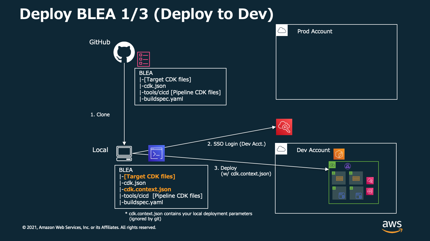Click the green VPC cloud-lock icon
This screenshot has width=430, height=241.
pyautogui.click(x=332, y=165)
